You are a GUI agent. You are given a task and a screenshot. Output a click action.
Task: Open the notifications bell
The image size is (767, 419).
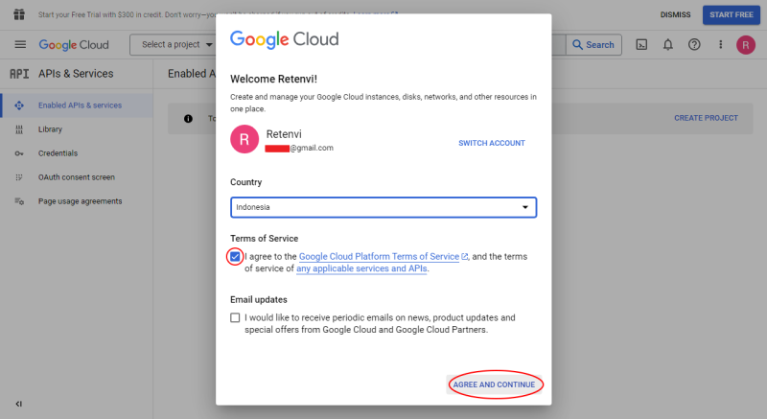667,44
